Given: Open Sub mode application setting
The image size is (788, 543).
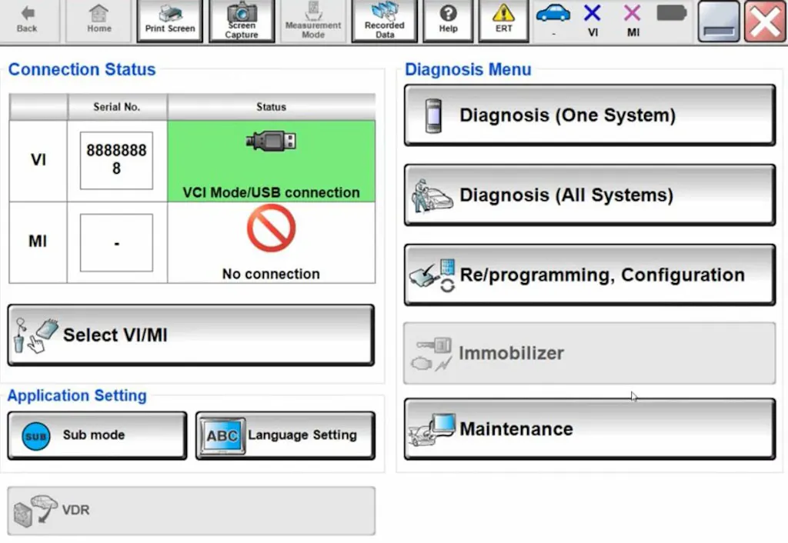Looking at the screenshot, I should 97,435.
